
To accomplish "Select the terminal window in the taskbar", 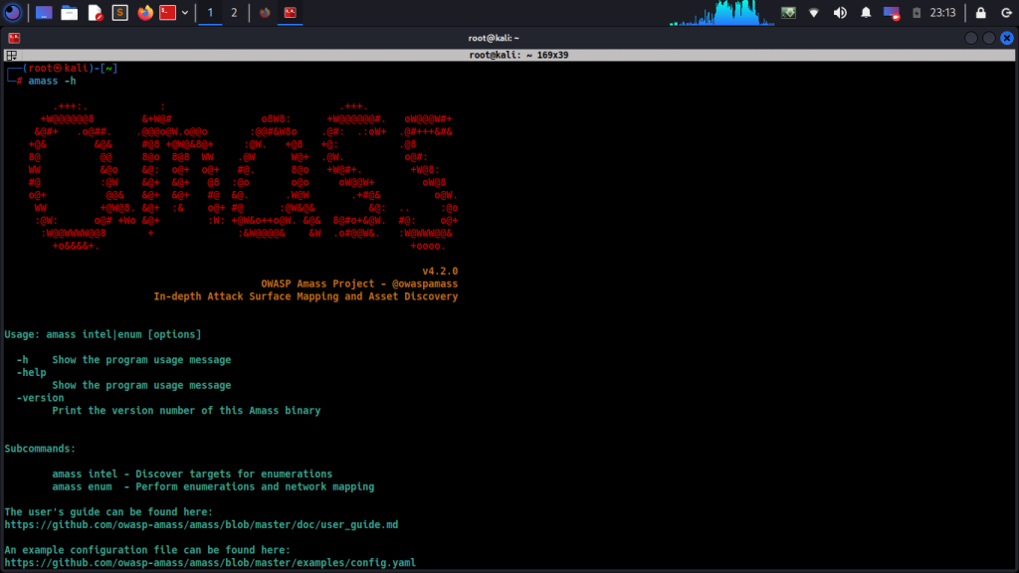I will coord(291,12).
